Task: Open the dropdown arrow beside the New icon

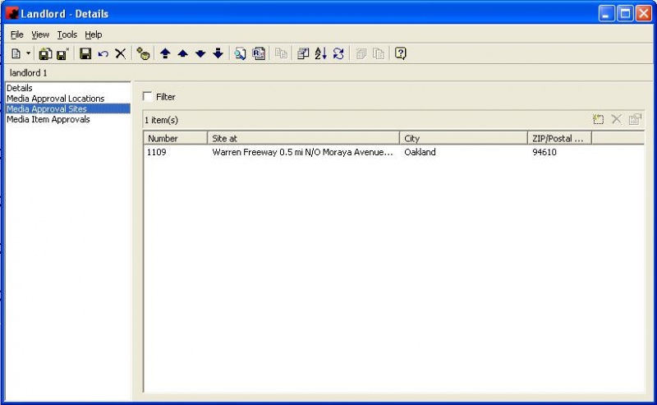Action: click(x=28, y=53)
